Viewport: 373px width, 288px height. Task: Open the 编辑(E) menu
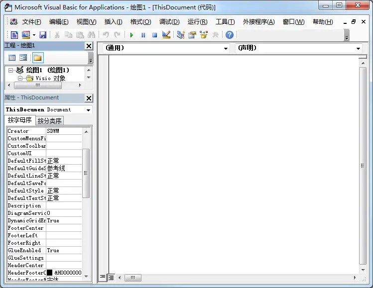pos(59,22)
